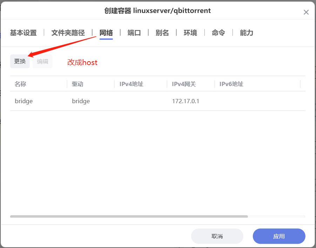Click the 驱动 column header
The image size is (316, 248).
point(78,84)
